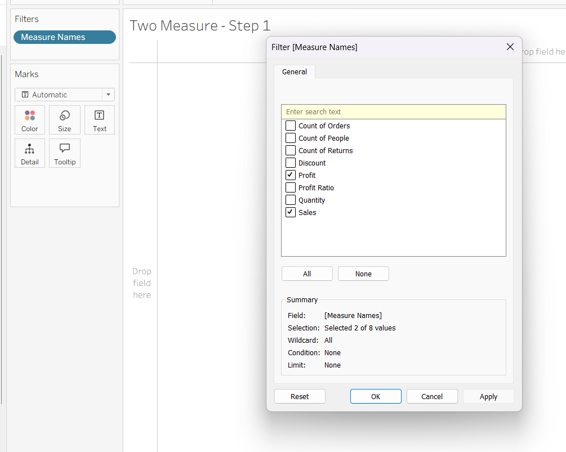
Task: Uncheck the Profit checkbox
Action: tap(291, 175)
